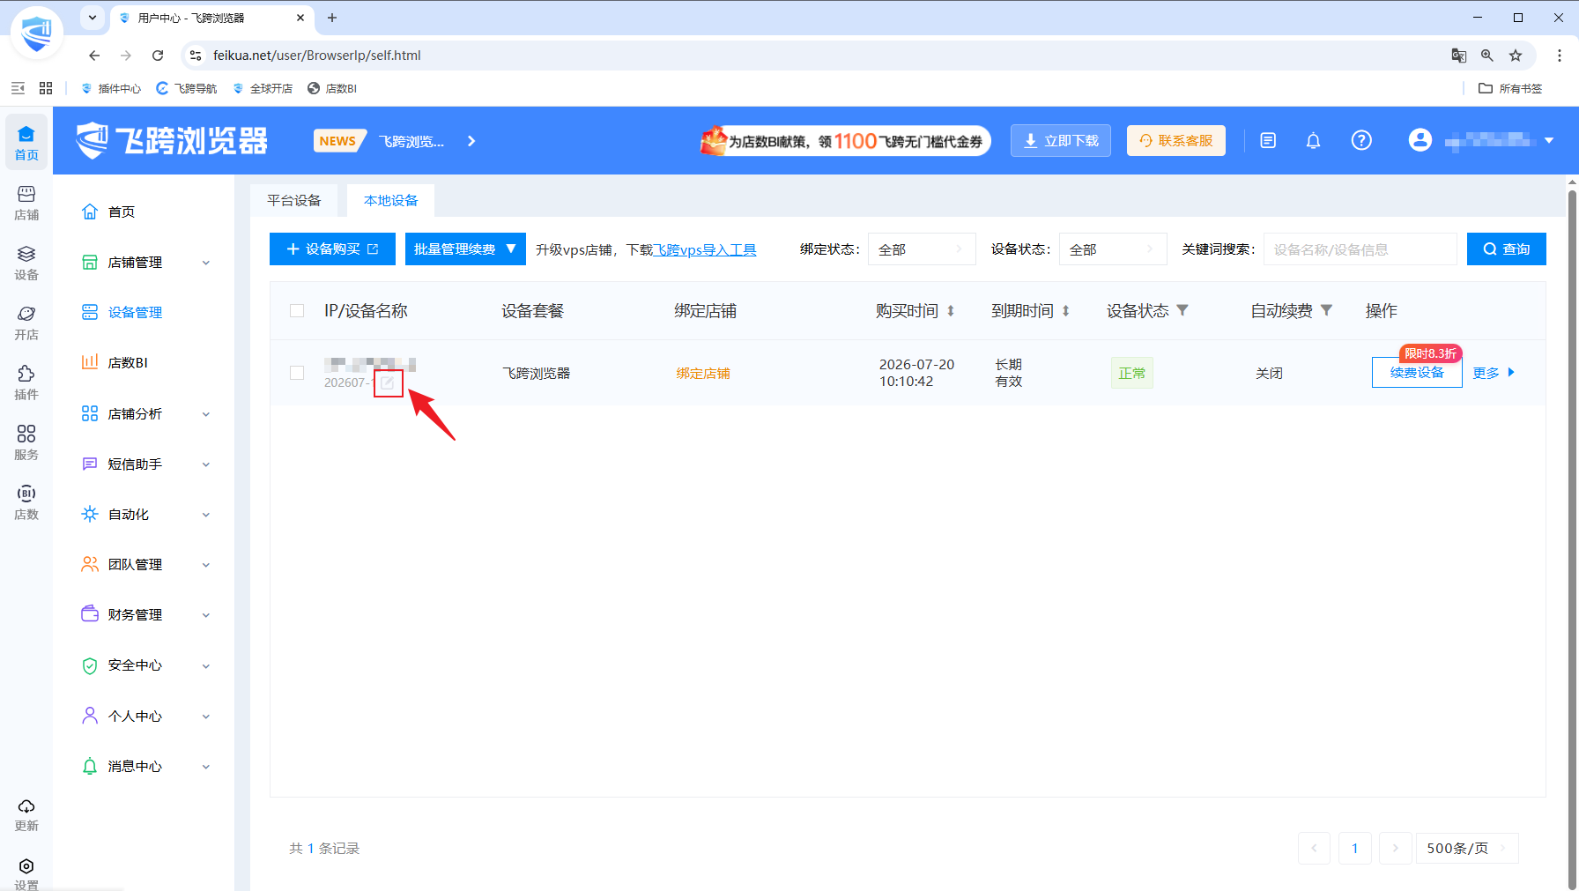Viewport: 1579px width, 891px height.
Task: Toggle the select-all checkbox in table header
Action: tap(297, 310)
